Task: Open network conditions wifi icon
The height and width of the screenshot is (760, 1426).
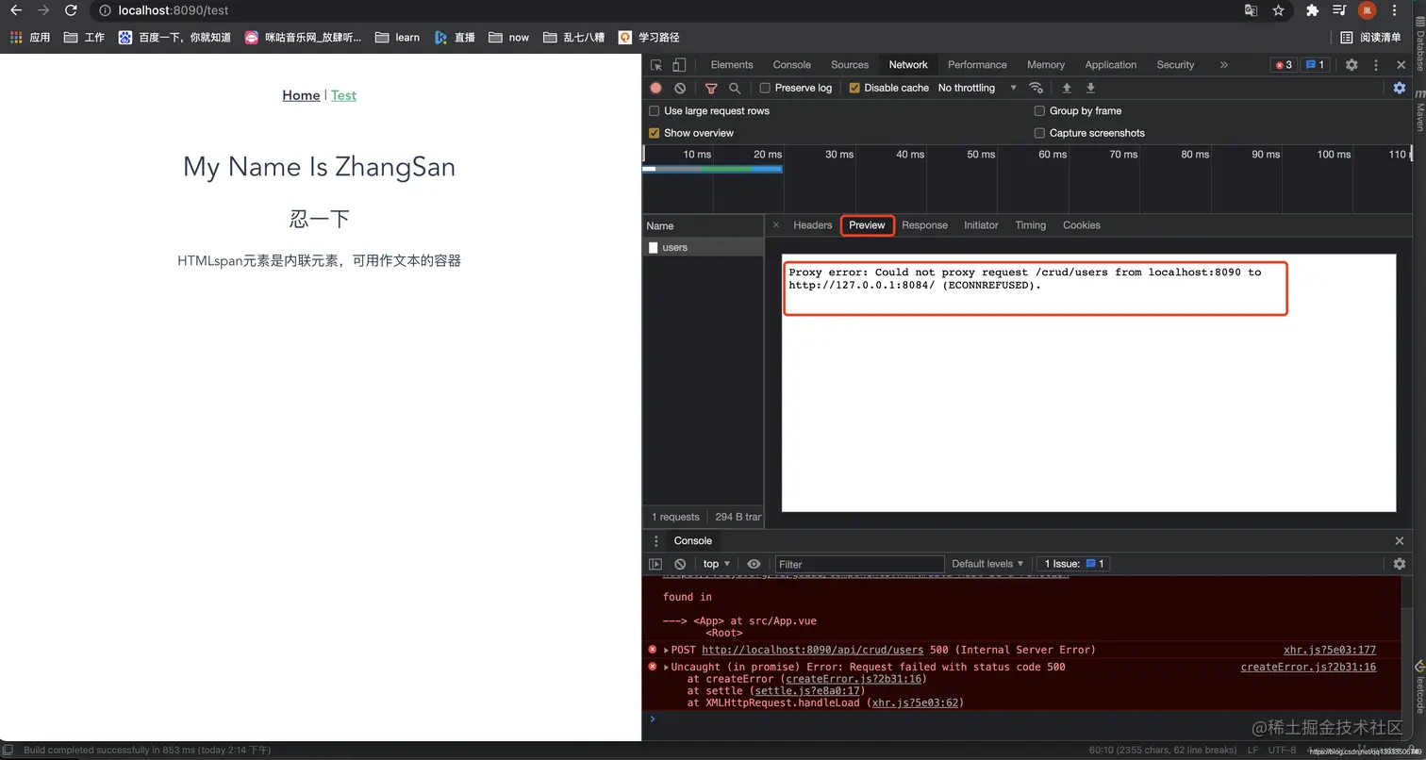Action: pos(1036,88)
